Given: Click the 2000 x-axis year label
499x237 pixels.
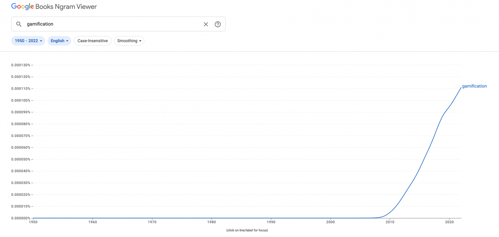Looking at the screenshot, I should (x=330, y=222).
